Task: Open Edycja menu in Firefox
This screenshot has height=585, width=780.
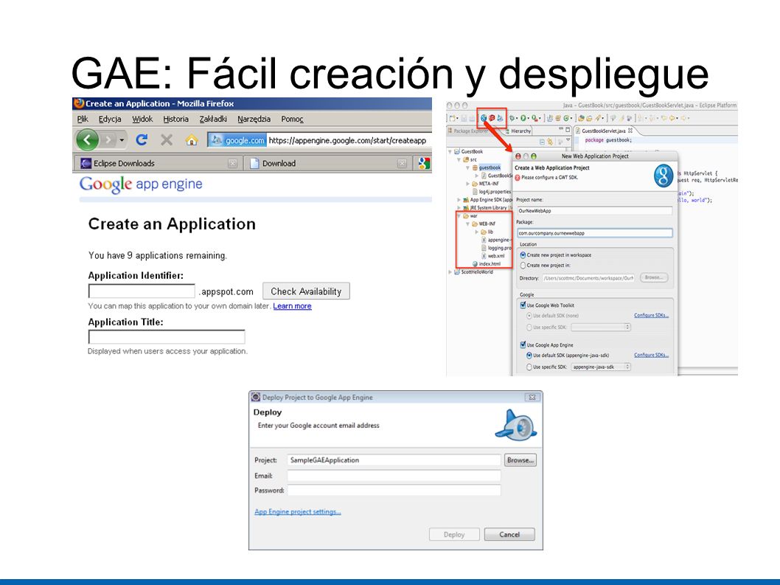Action: (x=110, y=119)
